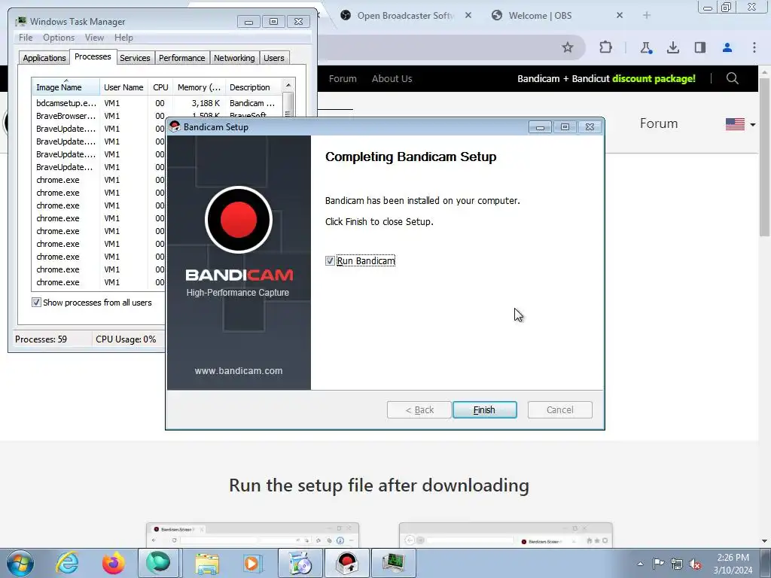Screen dimensions: 771x578
Task: Sort processes by Memory column header
Action: pos(199,87)
